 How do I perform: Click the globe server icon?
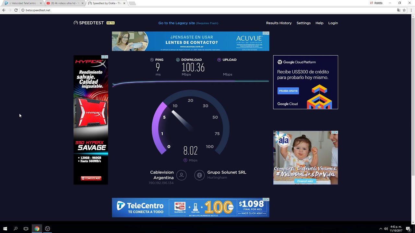[199, 175]
